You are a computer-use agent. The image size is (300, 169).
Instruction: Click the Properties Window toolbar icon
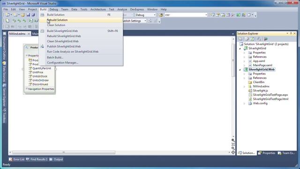[x=217, y=15]
